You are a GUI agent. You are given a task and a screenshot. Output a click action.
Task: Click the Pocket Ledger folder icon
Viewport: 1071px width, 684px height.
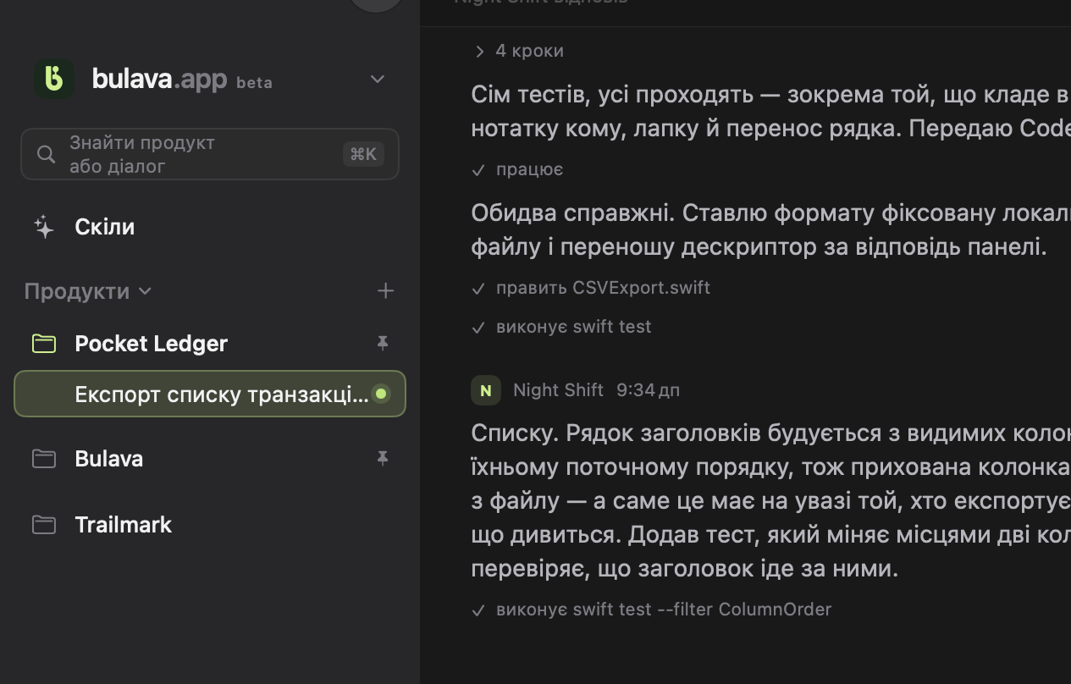tap(44, 343)
